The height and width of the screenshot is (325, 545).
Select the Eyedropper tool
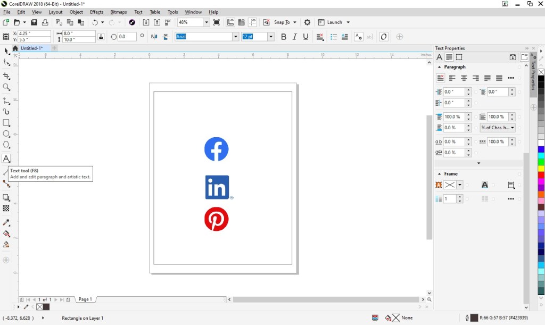[6, 222]
